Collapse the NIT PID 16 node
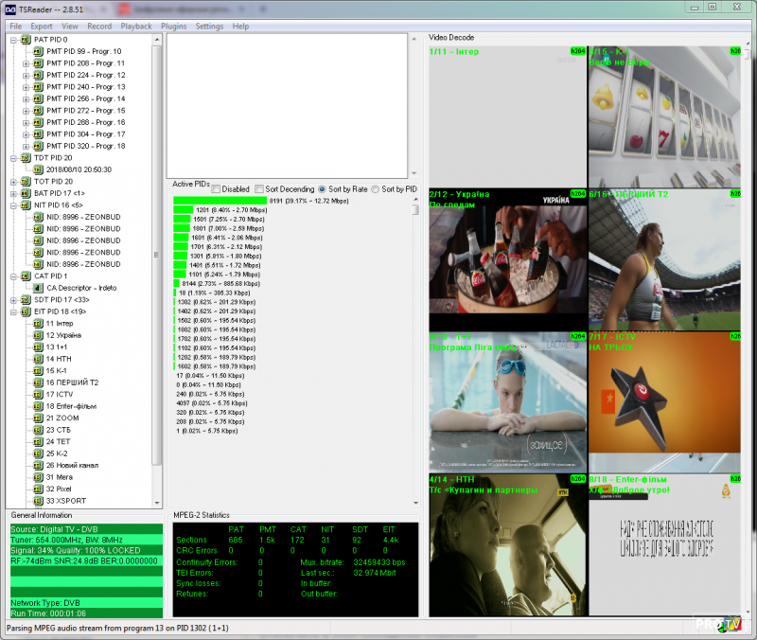Viewport: 757px width, 640px height. point(13,205)
